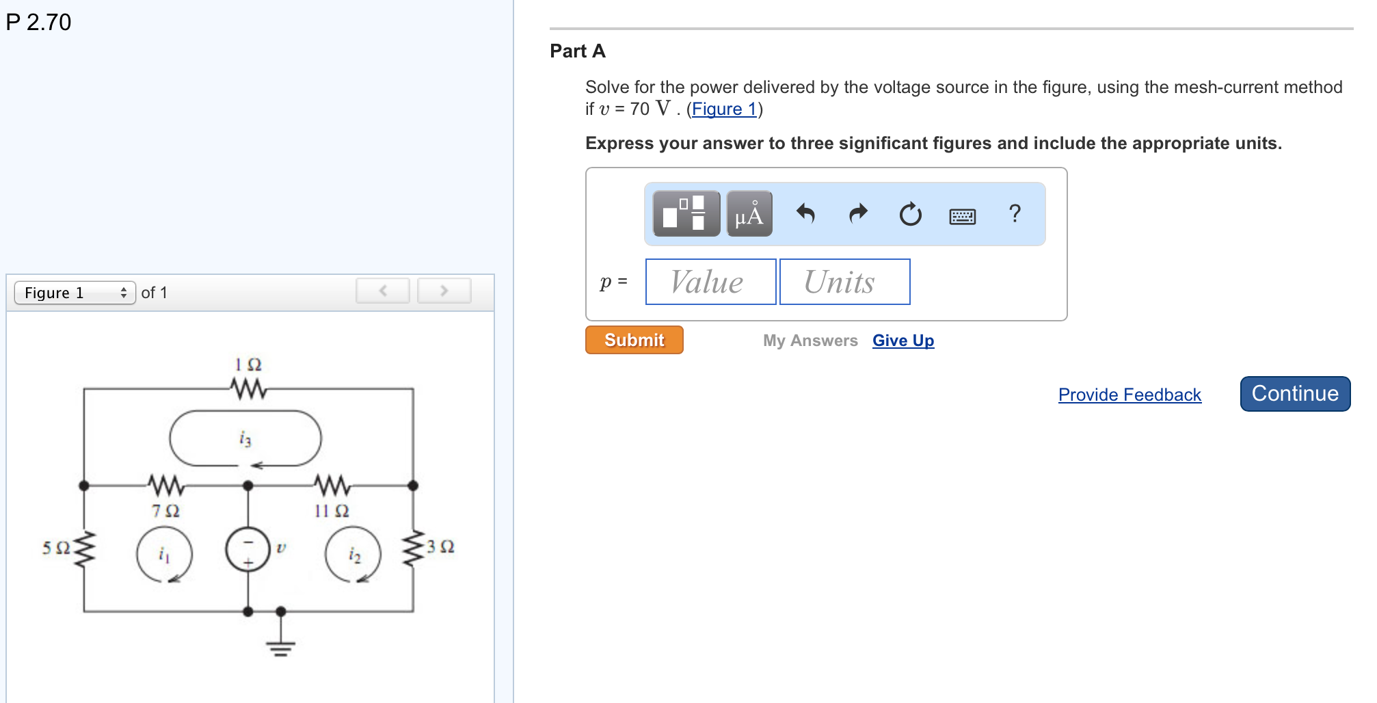This screenshot has height=703, width=1377.
Task: Click the left chevron to view previous figure
Action: click(383, 290)
